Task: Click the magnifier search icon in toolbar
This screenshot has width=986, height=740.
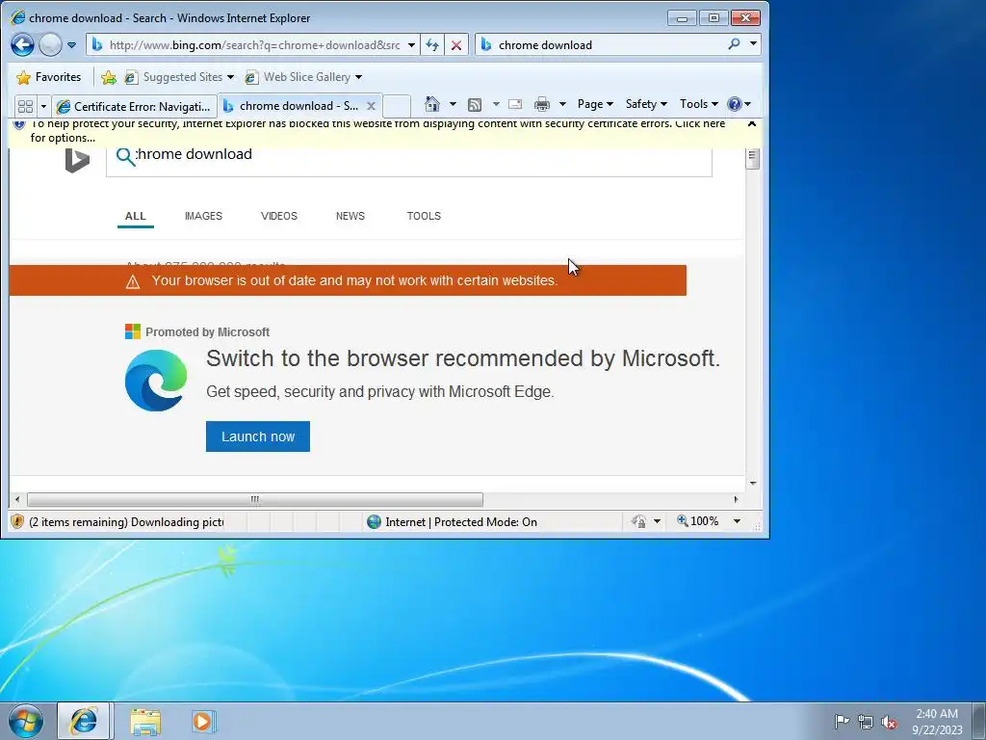Action: tap(734, 44)
